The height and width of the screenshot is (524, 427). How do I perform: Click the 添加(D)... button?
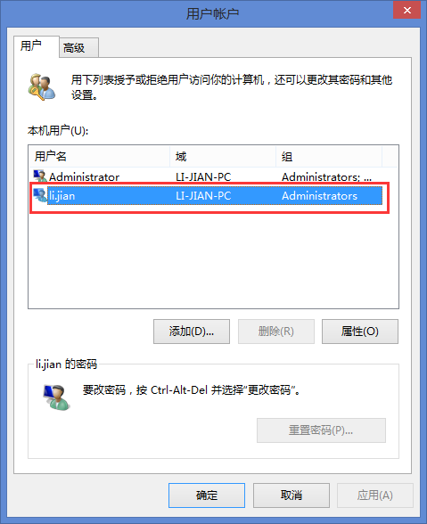[x=192, y=332]
